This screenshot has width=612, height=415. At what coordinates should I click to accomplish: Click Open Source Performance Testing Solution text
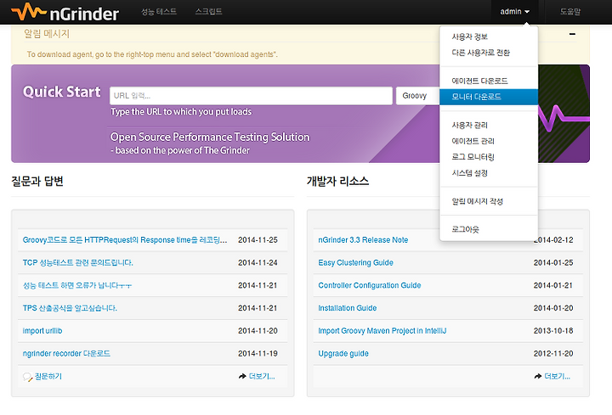[210, 137]
